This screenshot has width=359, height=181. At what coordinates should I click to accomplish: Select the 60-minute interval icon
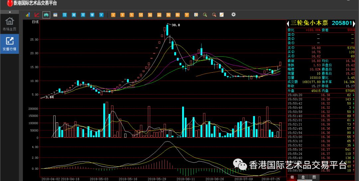click(159, 15)
